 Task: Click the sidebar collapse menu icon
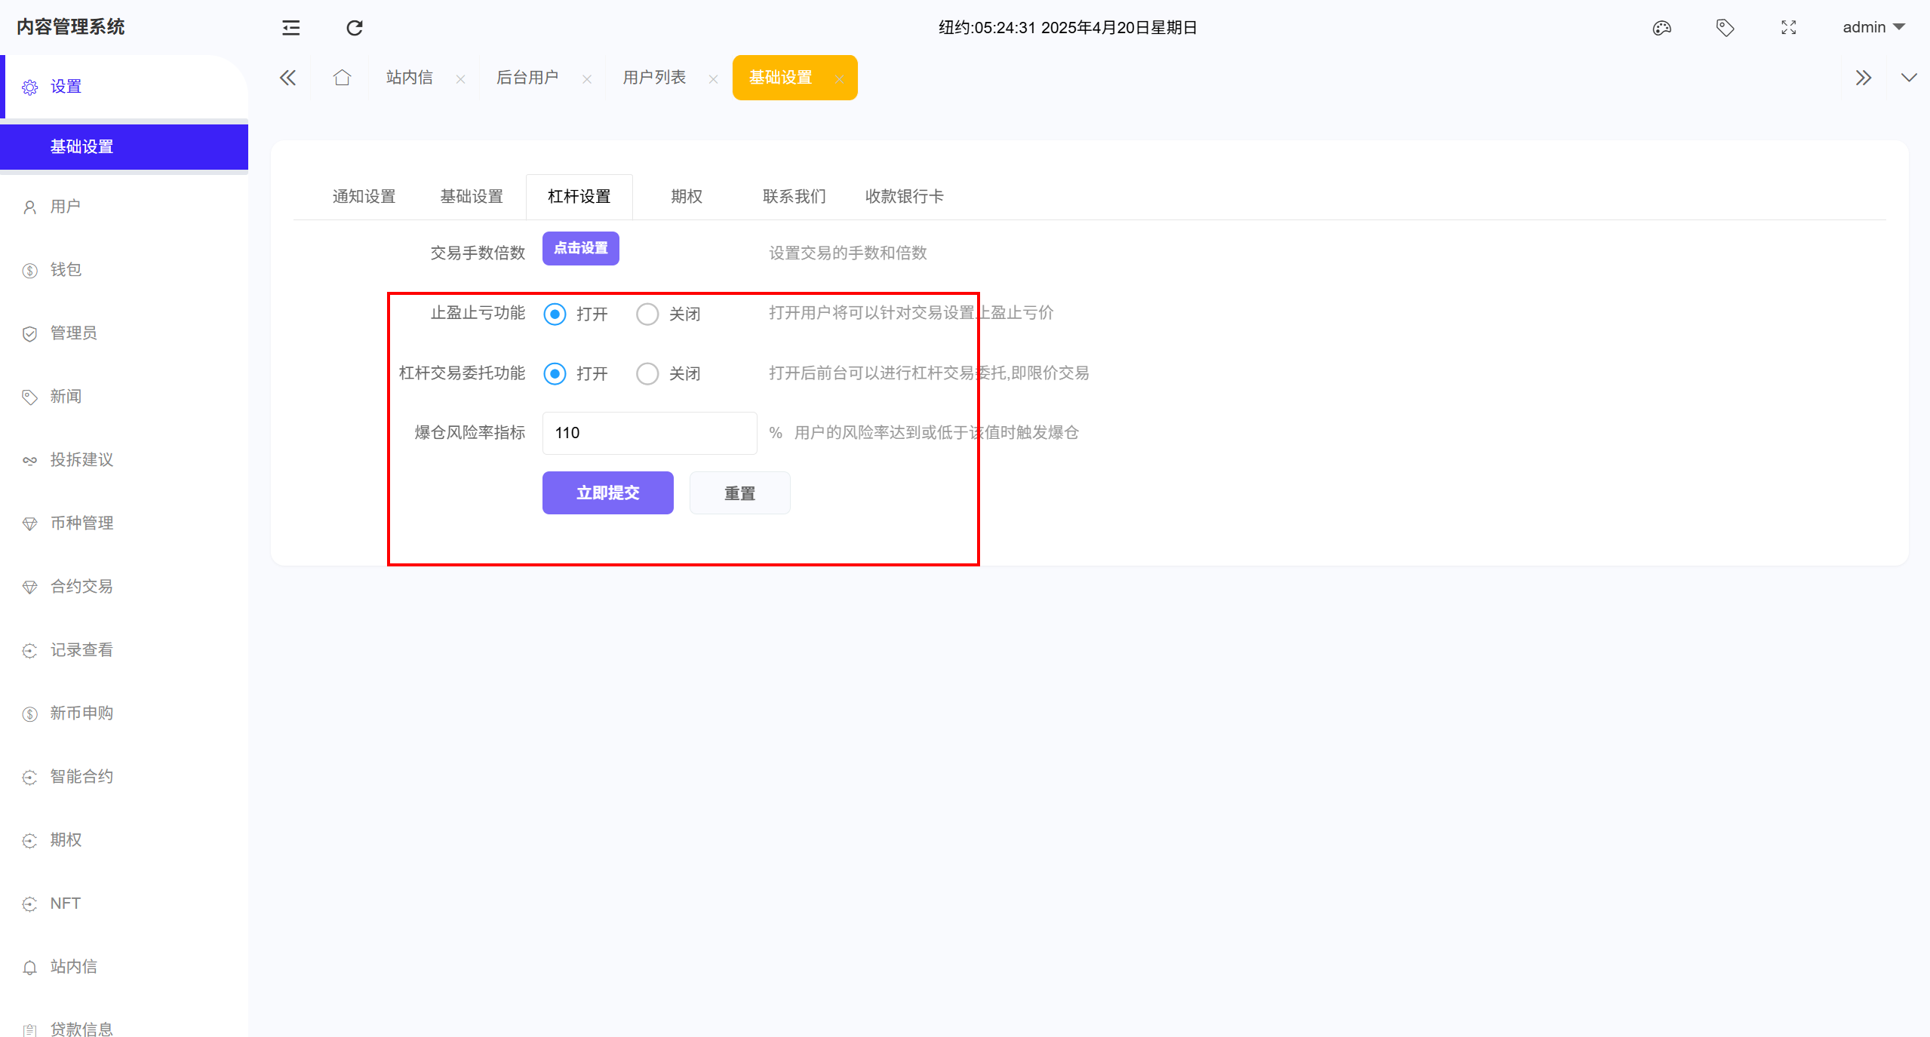point(290,28)
